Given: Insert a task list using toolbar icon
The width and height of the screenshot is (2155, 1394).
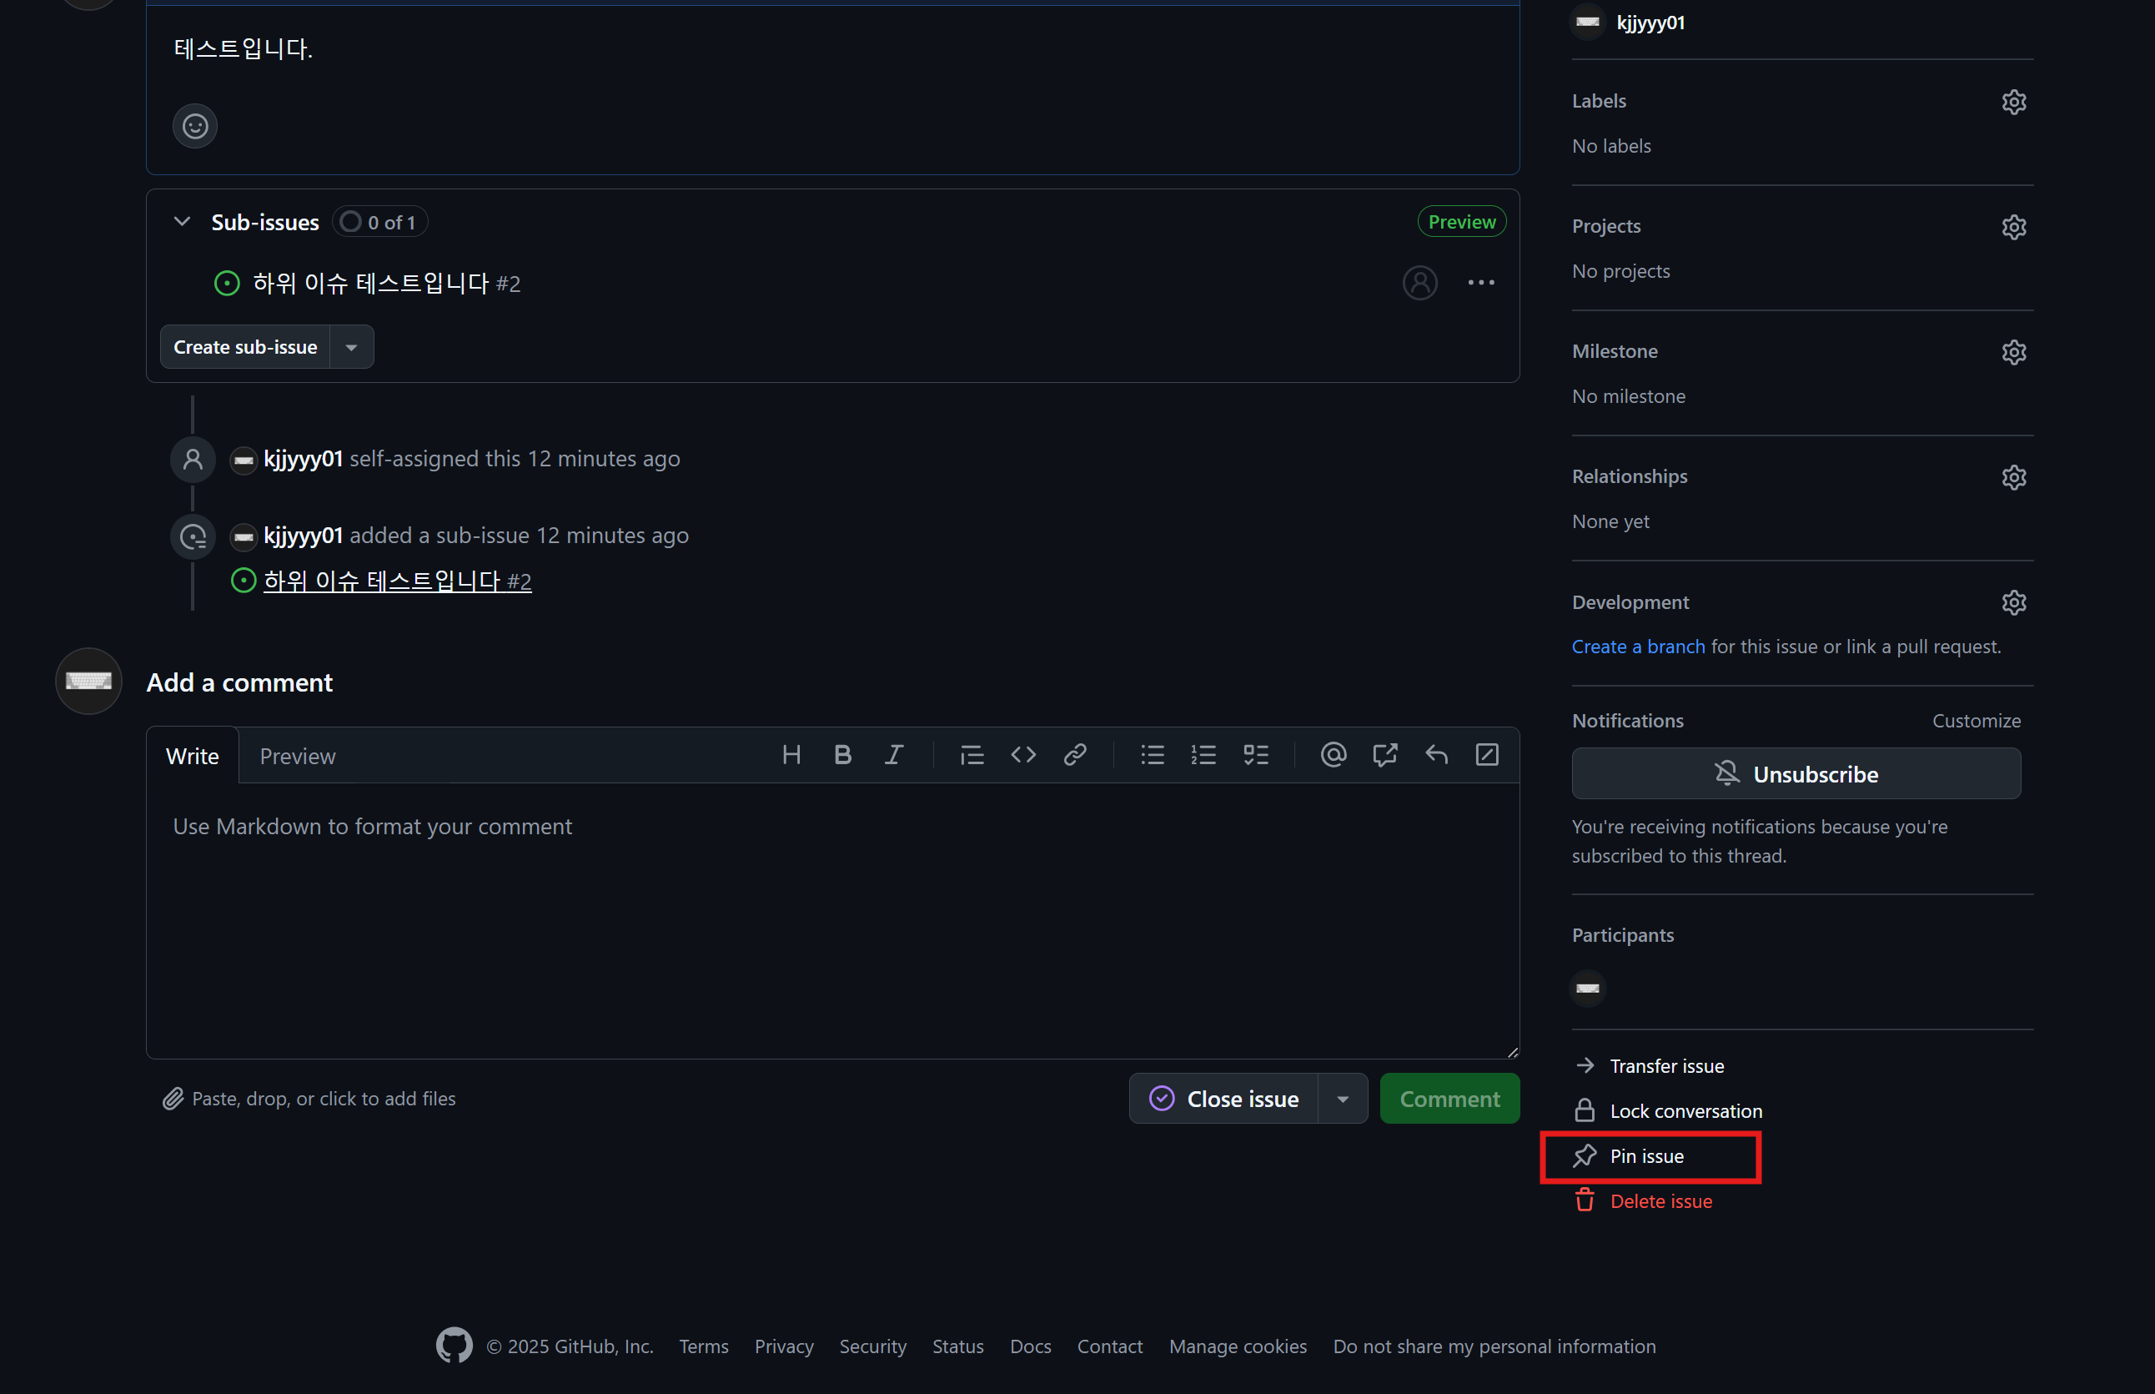Looking at the screenshot, I should 1256,755.
